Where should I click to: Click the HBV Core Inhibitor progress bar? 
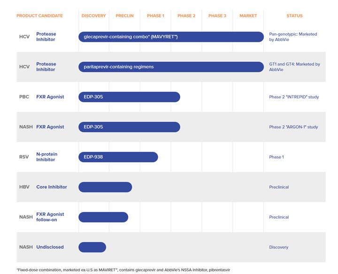pyautogui.click(x=105, y=187)
